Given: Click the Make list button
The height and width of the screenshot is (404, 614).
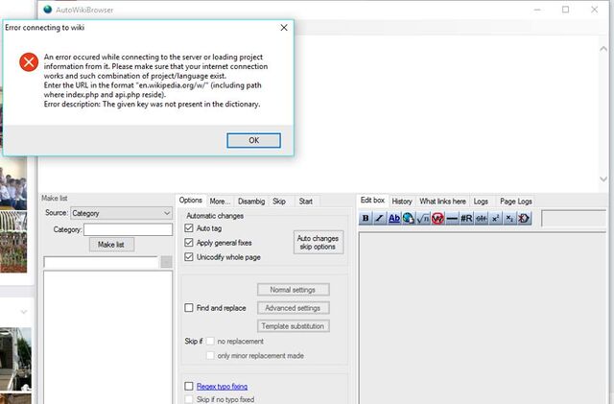Looking at the screenshot, I should [111, 245].
